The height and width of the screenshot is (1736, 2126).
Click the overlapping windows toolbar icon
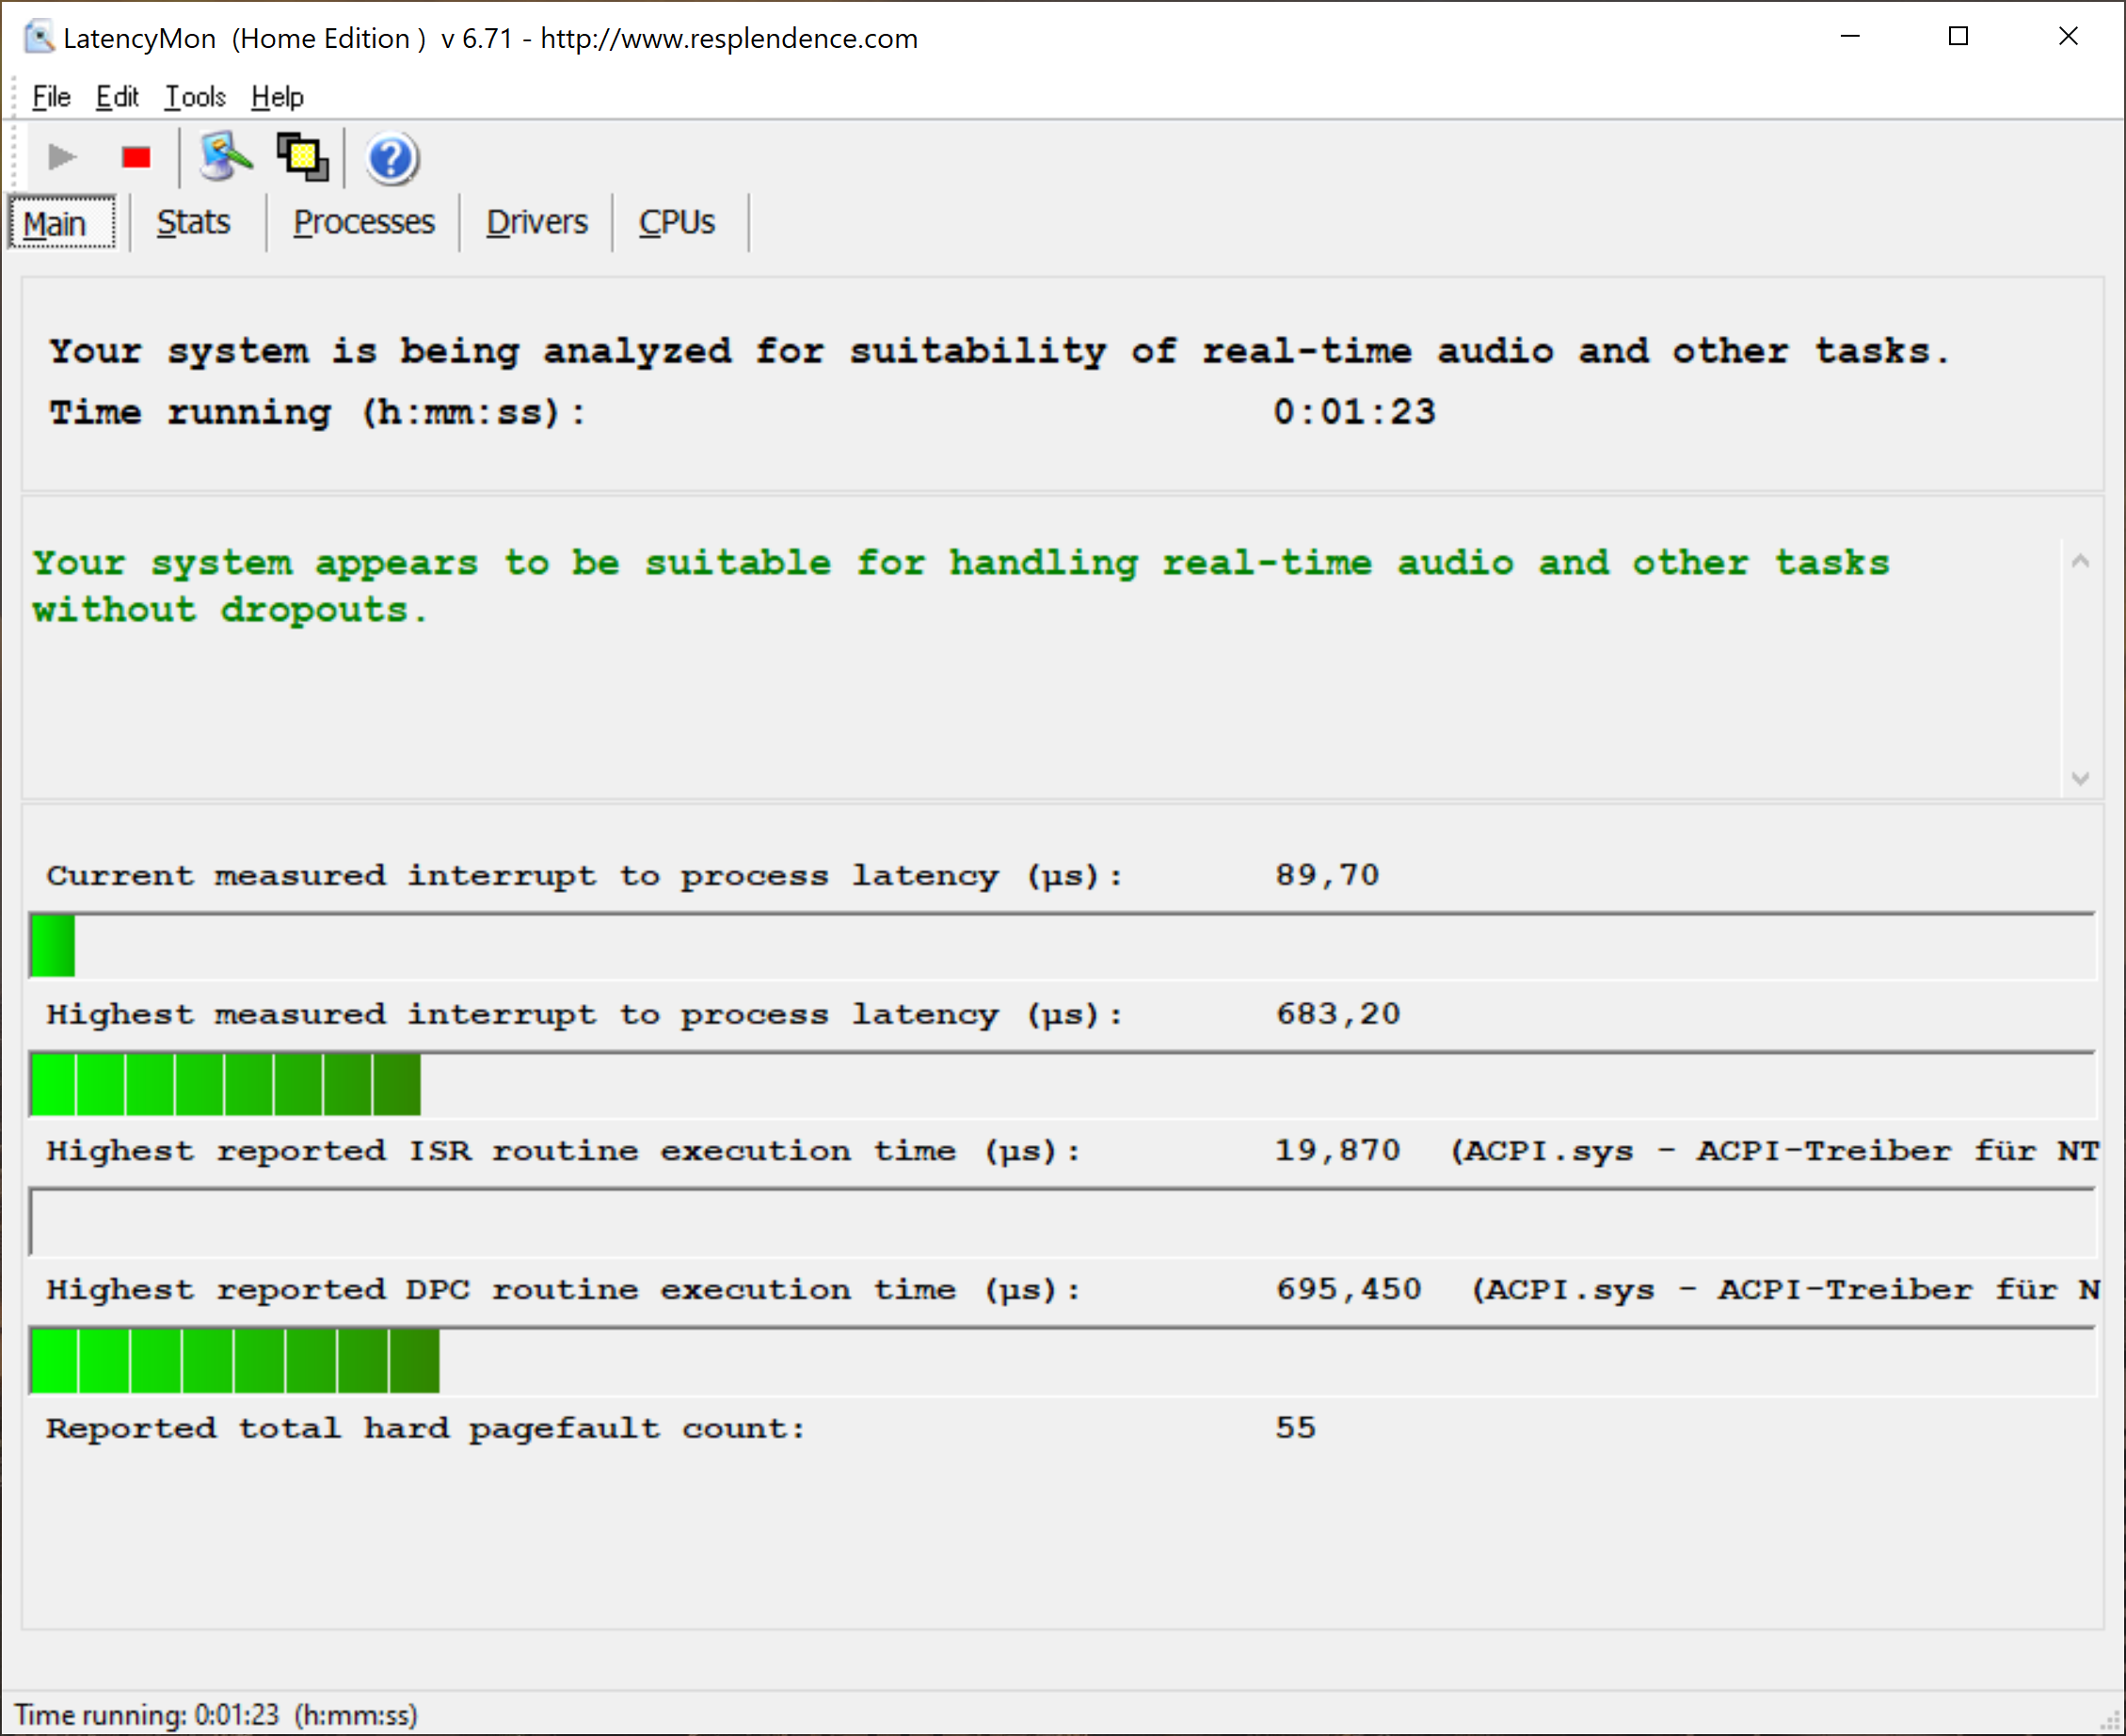(x=302, y=157)
